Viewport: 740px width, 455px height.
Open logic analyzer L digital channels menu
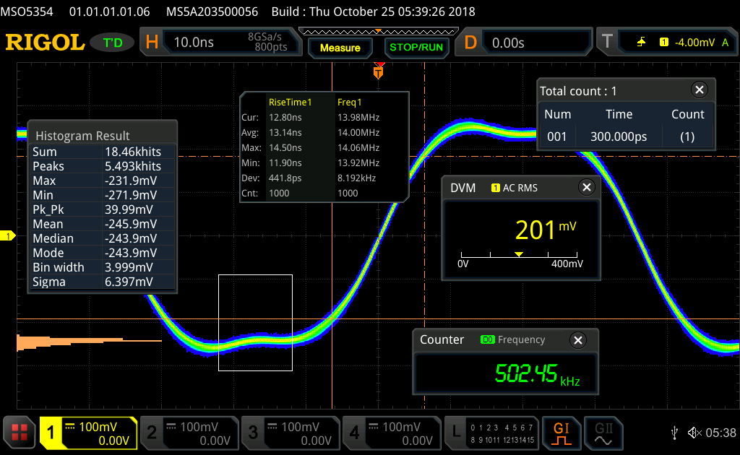click(x=492, y=433)
